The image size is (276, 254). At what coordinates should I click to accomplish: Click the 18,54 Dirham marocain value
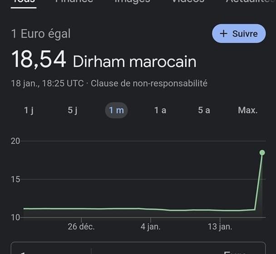(103, 59)
